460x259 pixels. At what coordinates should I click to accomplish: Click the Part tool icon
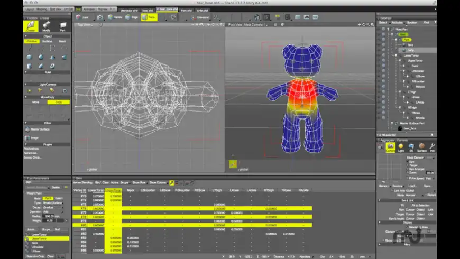click(62, 26)
